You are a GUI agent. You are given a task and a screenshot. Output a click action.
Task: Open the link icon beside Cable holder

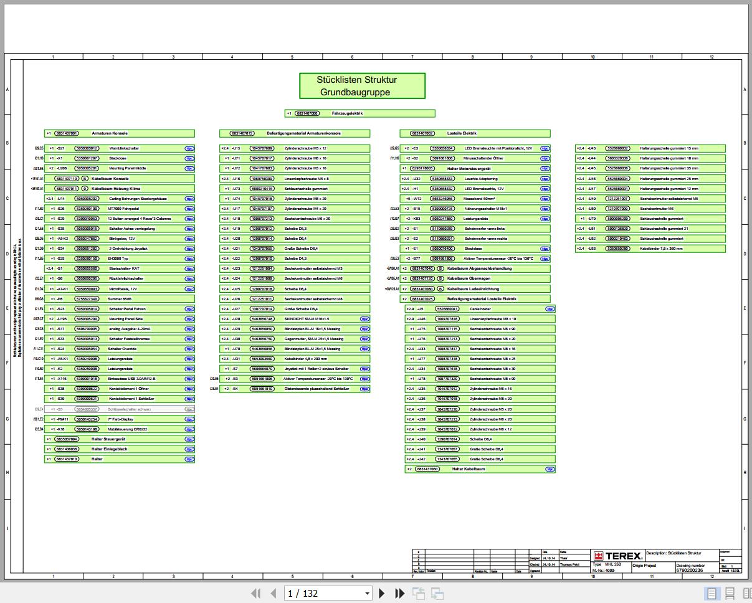(x=550, y=309)
